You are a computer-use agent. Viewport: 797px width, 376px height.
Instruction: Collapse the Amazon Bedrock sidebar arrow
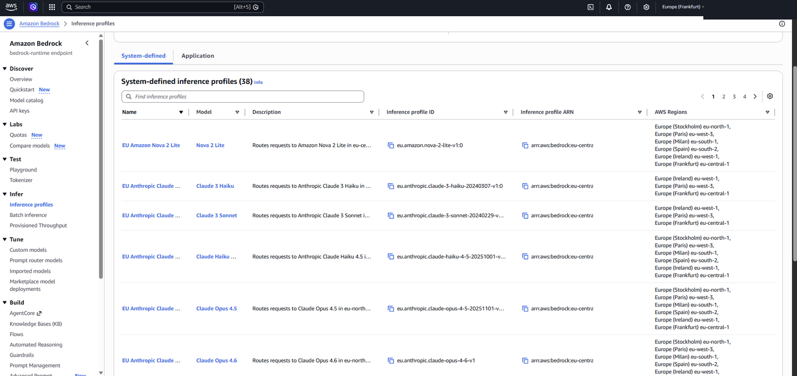(87, 43)
